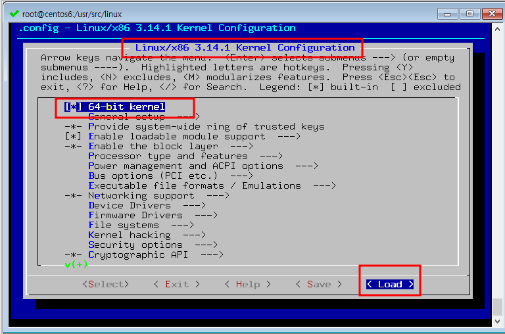Close the root@centos6 terminal window
This screenshot has height=334, width=505.
click(492, 14)
